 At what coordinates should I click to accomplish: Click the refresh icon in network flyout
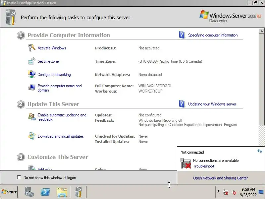[260, 151]
